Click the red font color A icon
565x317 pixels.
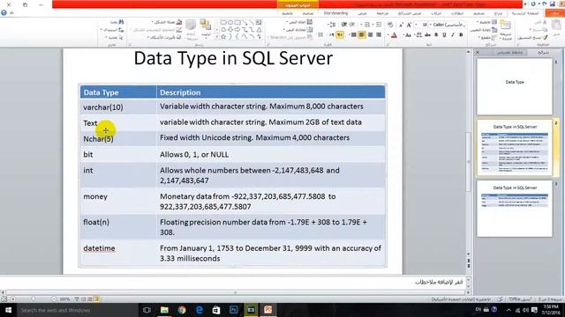pyautogui.click(x=395, y=35)
